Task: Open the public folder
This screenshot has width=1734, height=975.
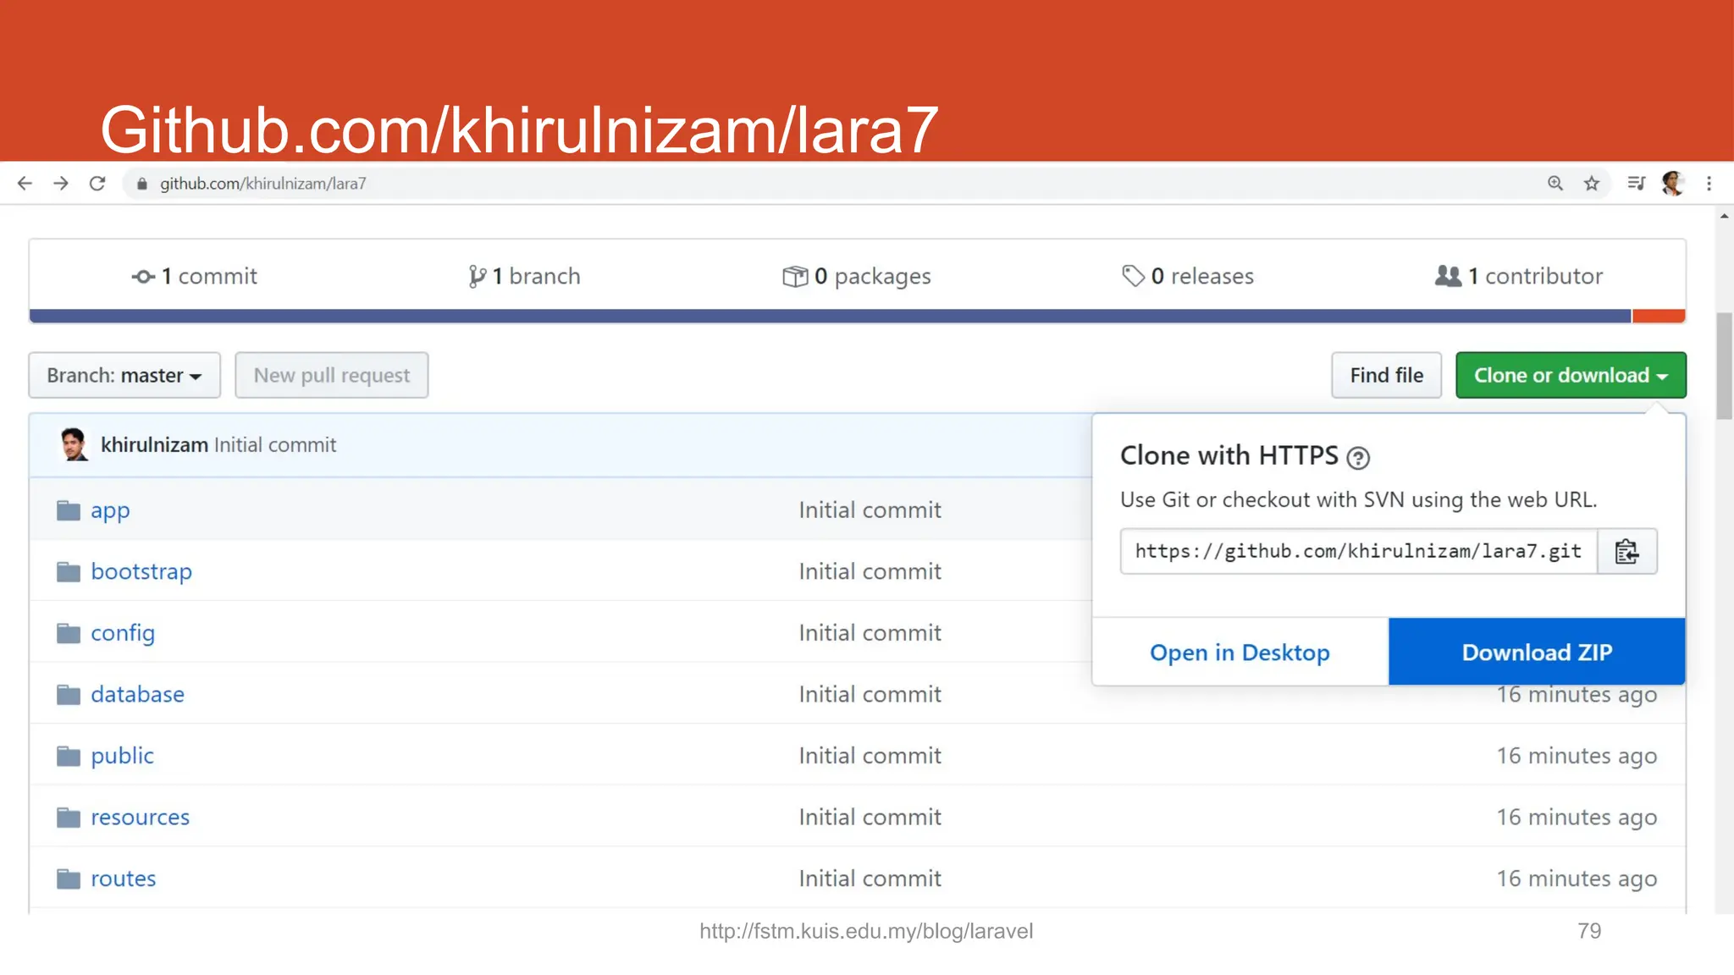Action: coord(122,756)
